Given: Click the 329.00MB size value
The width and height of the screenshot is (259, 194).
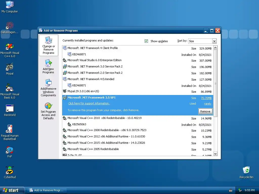Looking at the screenshot, I should (205, 48).
